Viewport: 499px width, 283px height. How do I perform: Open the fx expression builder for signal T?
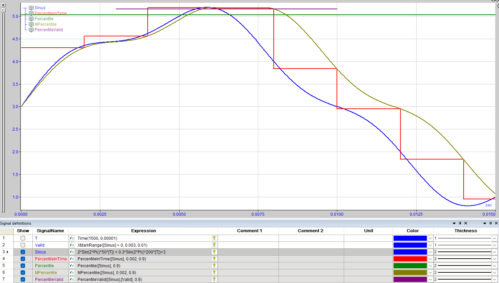coord(72,238)
